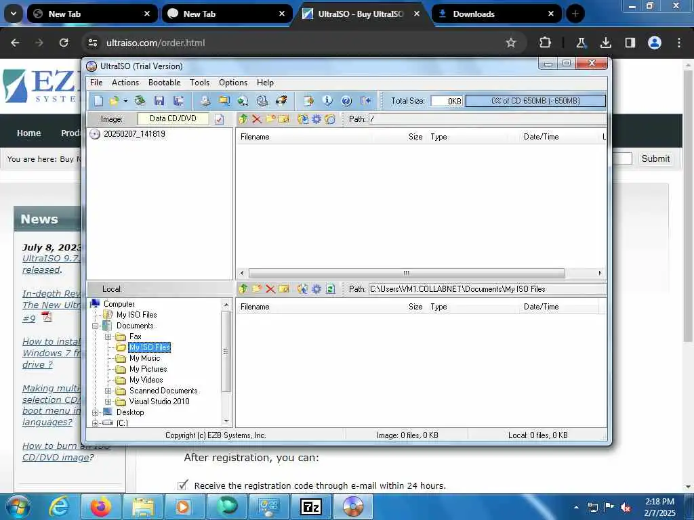
Task: Click the Add to image icon in the Local pane toolbar
Action: click(x=303, y=288)
